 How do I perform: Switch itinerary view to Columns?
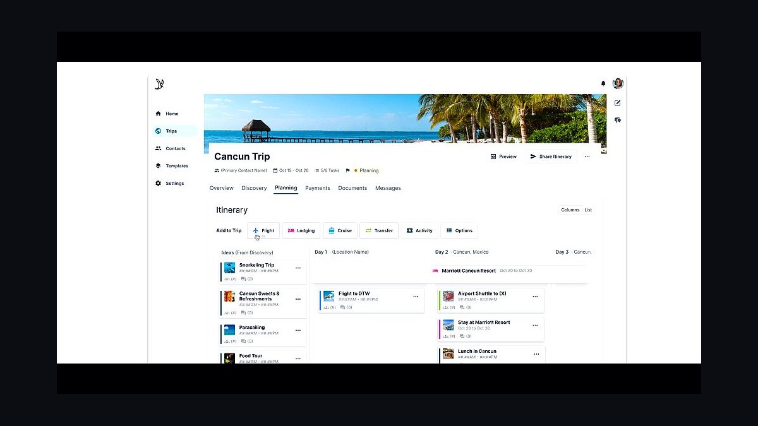click(x=570, y=210)
